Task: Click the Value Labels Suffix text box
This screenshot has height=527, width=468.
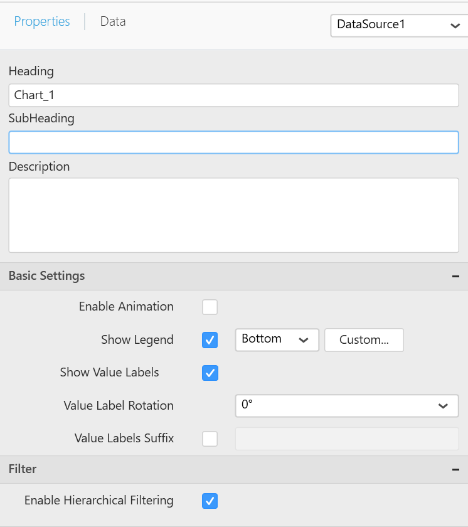Action: click(346, 439)
